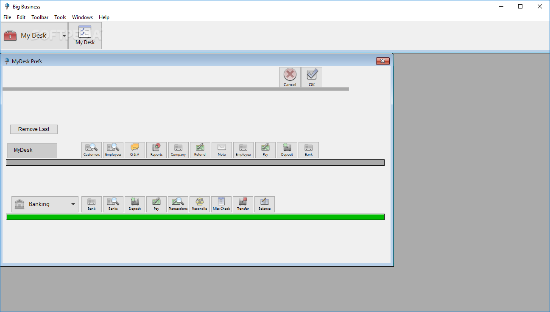The image size is (550, 312).
Task: Select the Bank icon in the MyDesk row
Action: point(309,150)
